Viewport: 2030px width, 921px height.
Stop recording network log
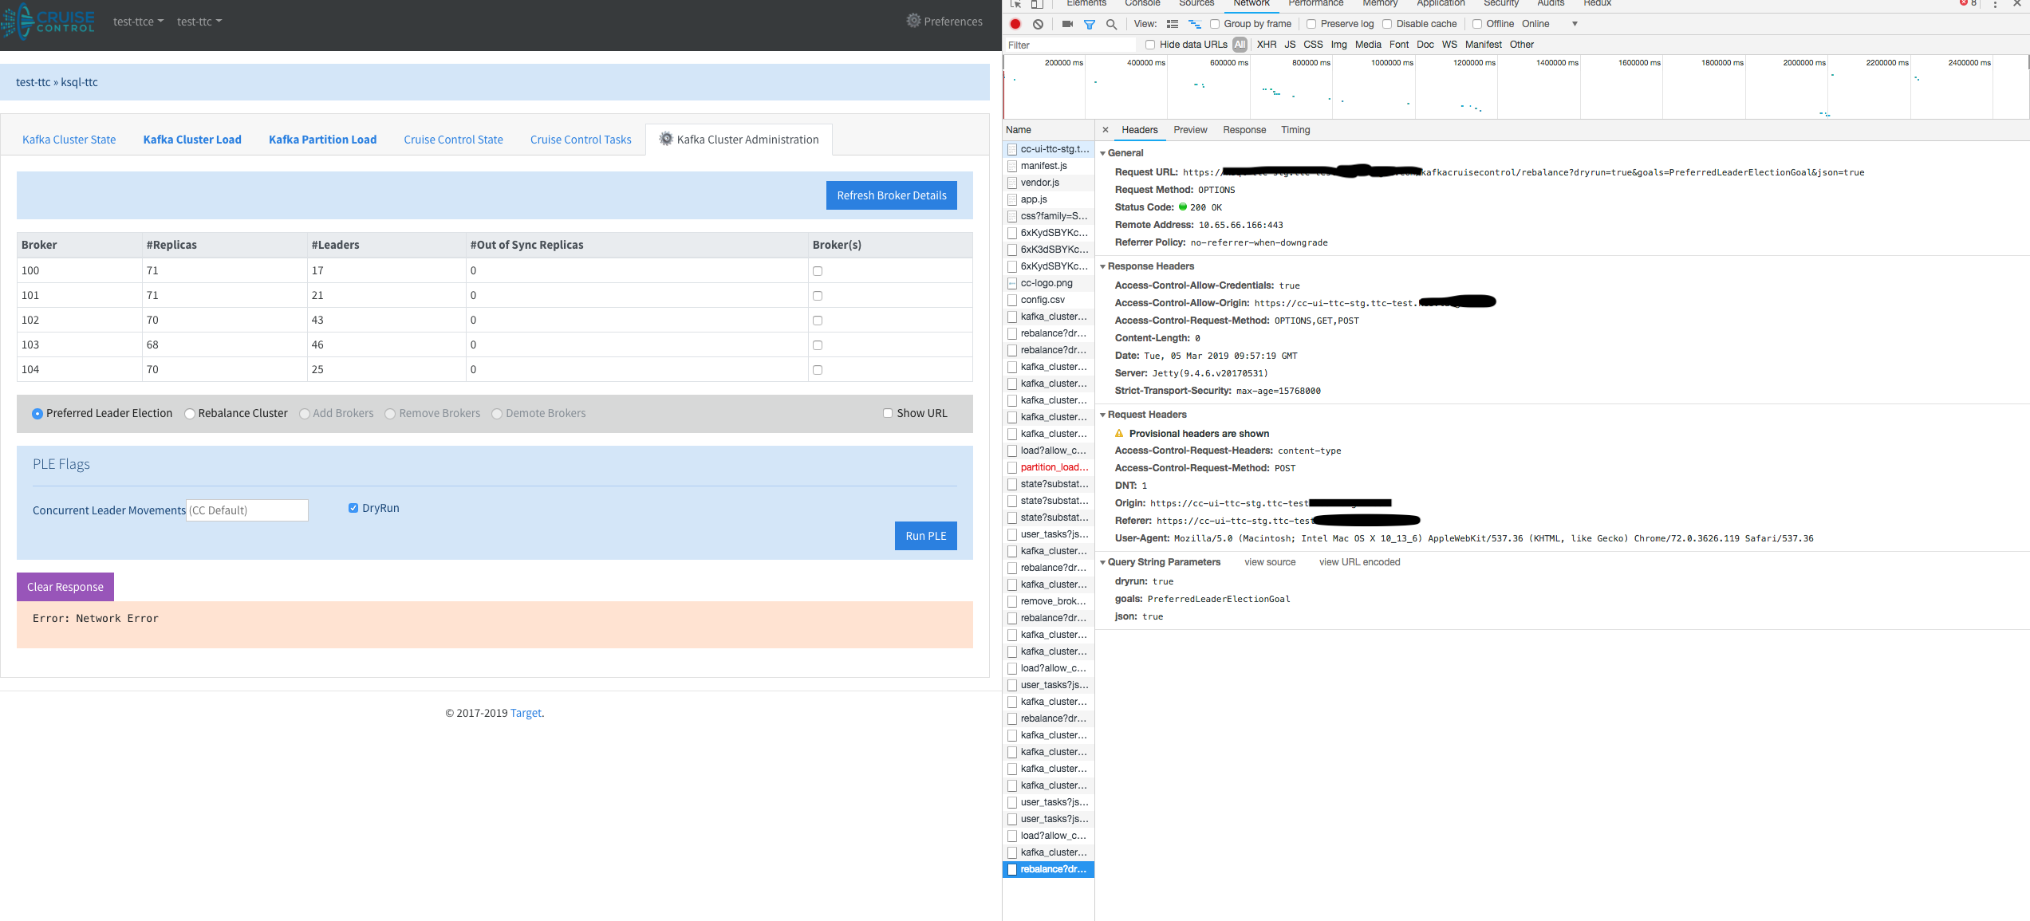click(x=1015, y=24)
